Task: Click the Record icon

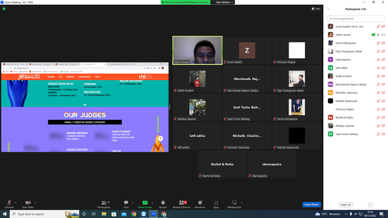Action: pos(163,203)
